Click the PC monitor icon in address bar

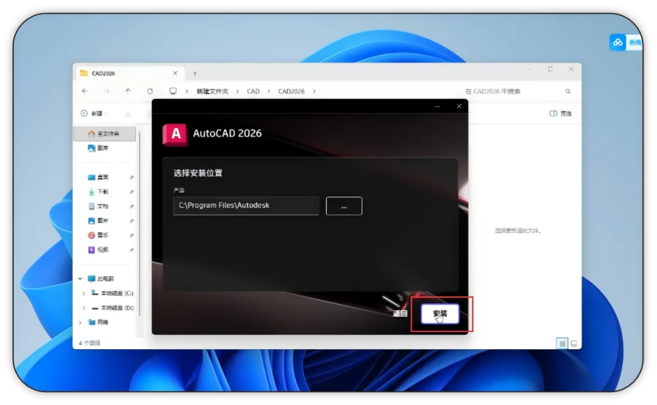click(x=173, y=91)
